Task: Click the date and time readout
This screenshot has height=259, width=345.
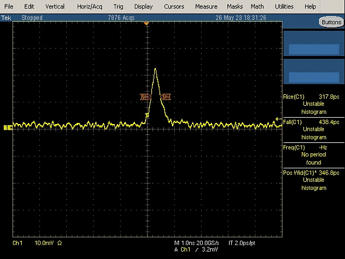Action: click(x=240, y=18)
